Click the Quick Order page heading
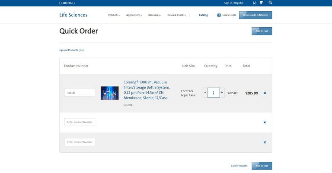The height and width of the screenshot is (173, 332). click(x=79, y=31)
